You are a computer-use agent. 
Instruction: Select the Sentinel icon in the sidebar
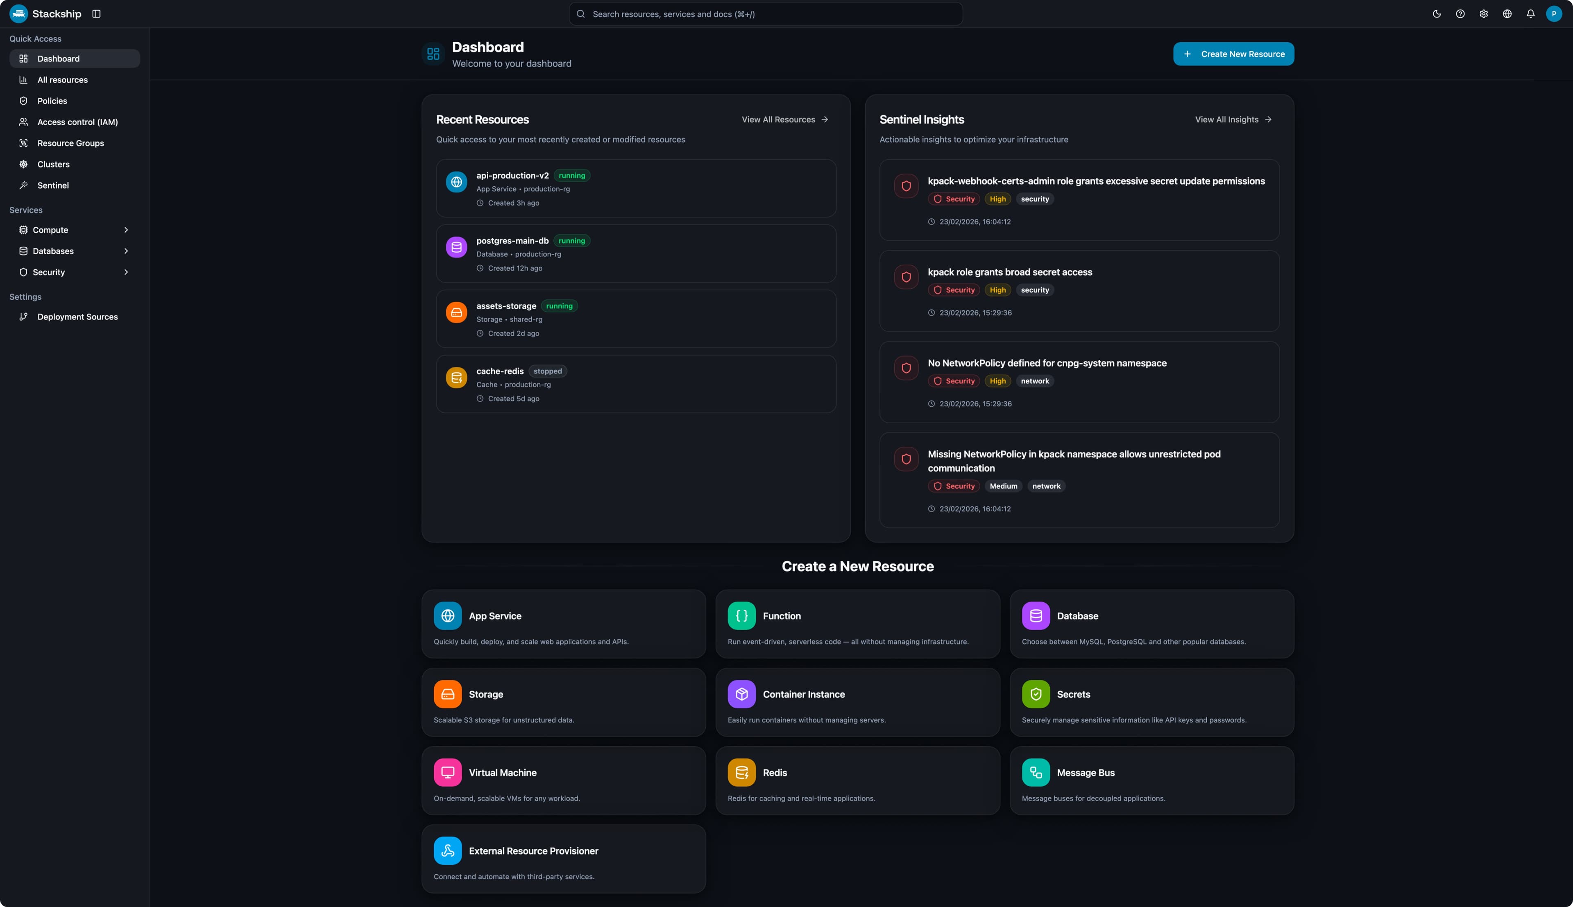point(23,185)
